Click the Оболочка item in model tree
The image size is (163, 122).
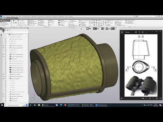pyautogui.click(x=14, y=59)
